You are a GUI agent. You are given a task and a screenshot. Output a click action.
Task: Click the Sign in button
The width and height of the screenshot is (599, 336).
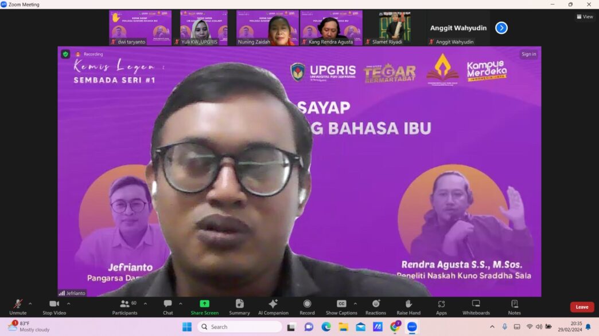(x=528, y=54)
